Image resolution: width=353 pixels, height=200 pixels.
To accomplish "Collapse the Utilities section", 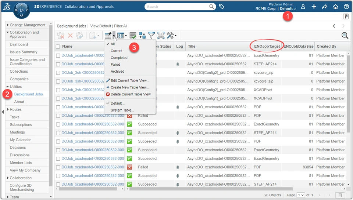I will (8, 87).
